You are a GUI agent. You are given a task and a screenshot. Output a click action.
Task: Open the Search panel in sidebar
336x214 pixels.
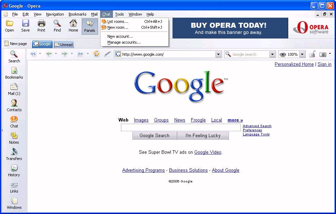[14, 56]
